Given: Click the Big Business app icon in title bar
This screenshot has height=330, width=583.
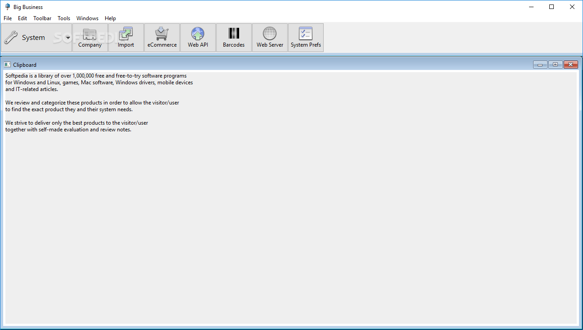Looking at the screenshot, I should point(7,7).
